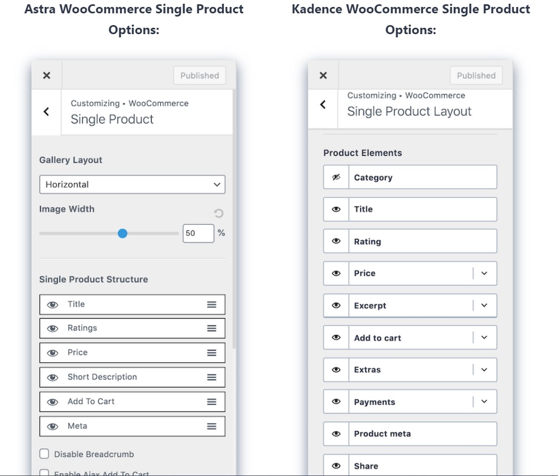Toggle visibility of Astra Add To Cart

(53, 402)
